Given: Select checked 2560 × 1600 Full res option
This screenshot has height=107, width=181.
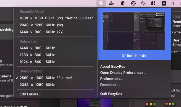Looking at the screenshot, I should (x=56, y=78).
